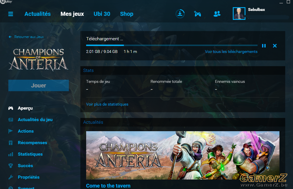The height and width of the screenshot is (189, 293).
Task: Click the Stats section header
Action: (88, 70)
